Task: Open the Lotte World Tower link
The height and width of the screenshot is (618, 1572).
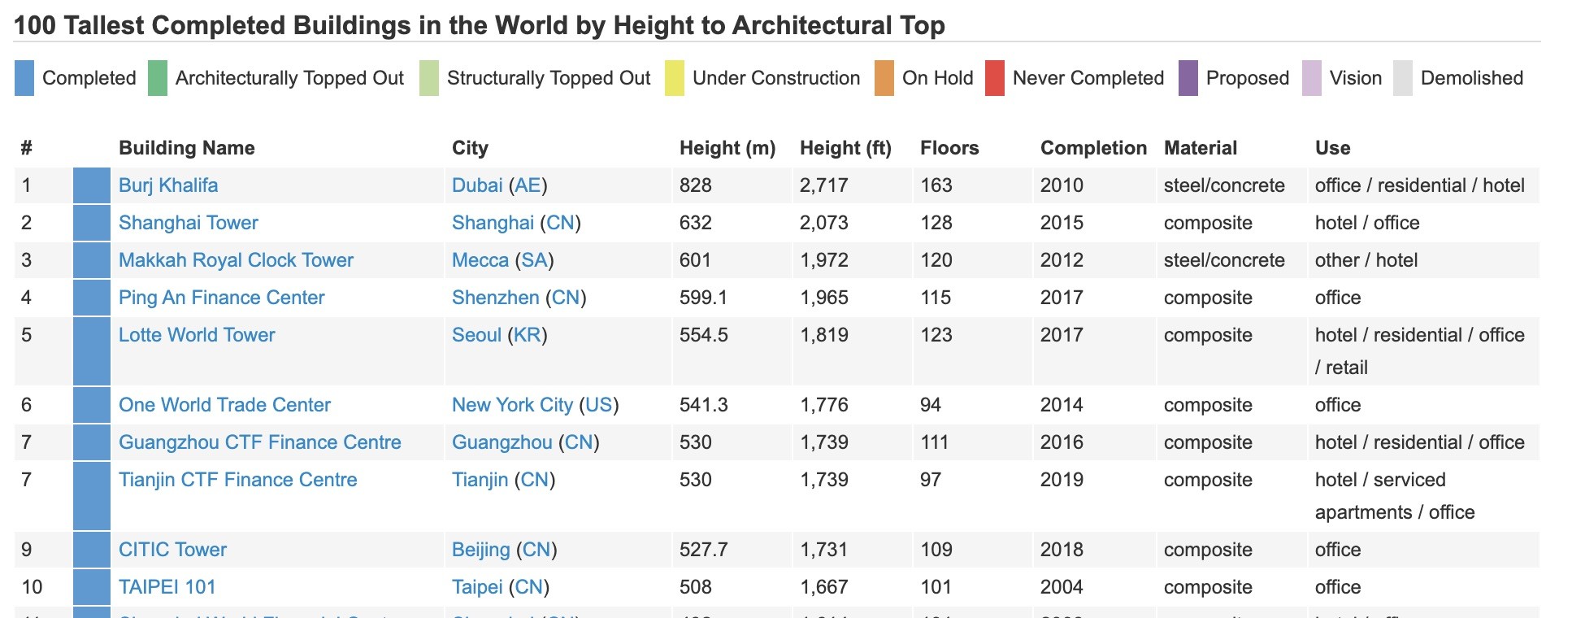Action: (x=197, y=335)
